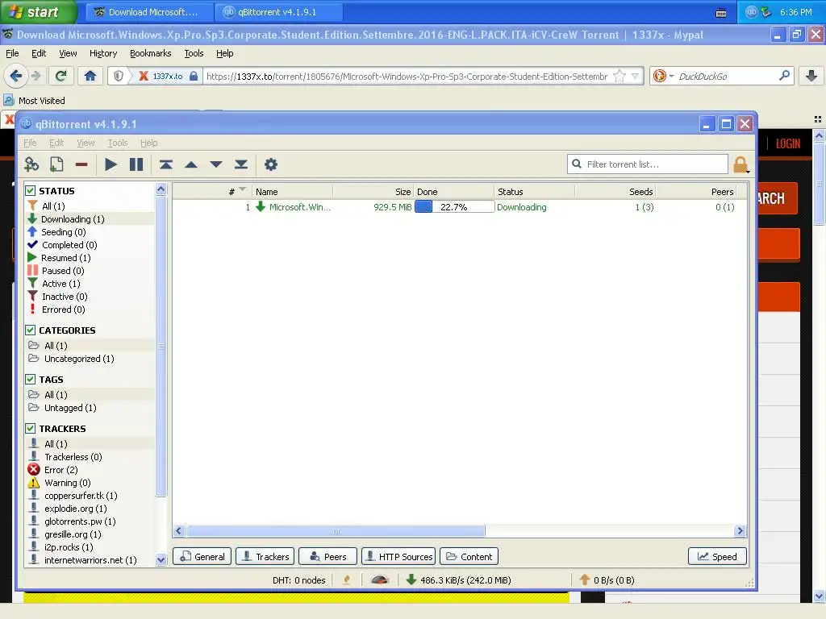Viewport: 826px width, 619px height.
Task: Click qBittorrent tray icon in system tray
Action: (752, 11)
